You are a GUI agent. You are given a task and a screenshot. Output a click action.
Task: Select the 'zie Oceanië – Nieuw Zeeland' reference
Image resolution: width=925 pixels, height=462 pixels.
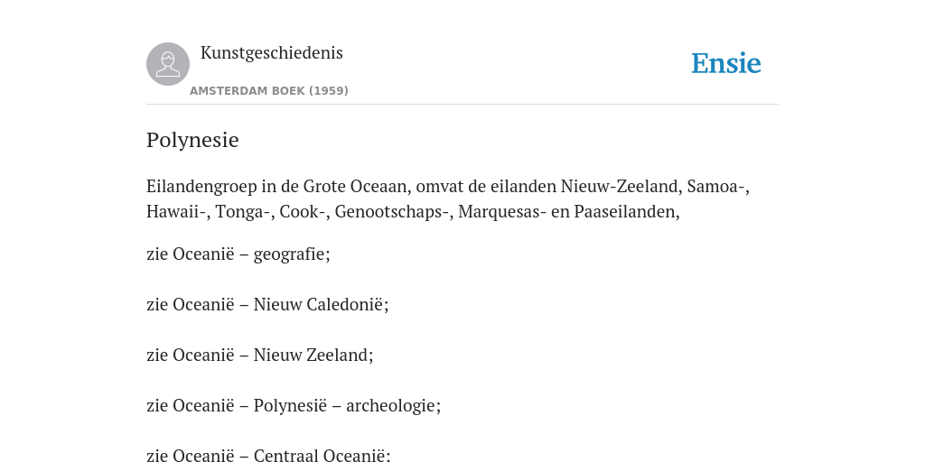click(x=259, y=356)
